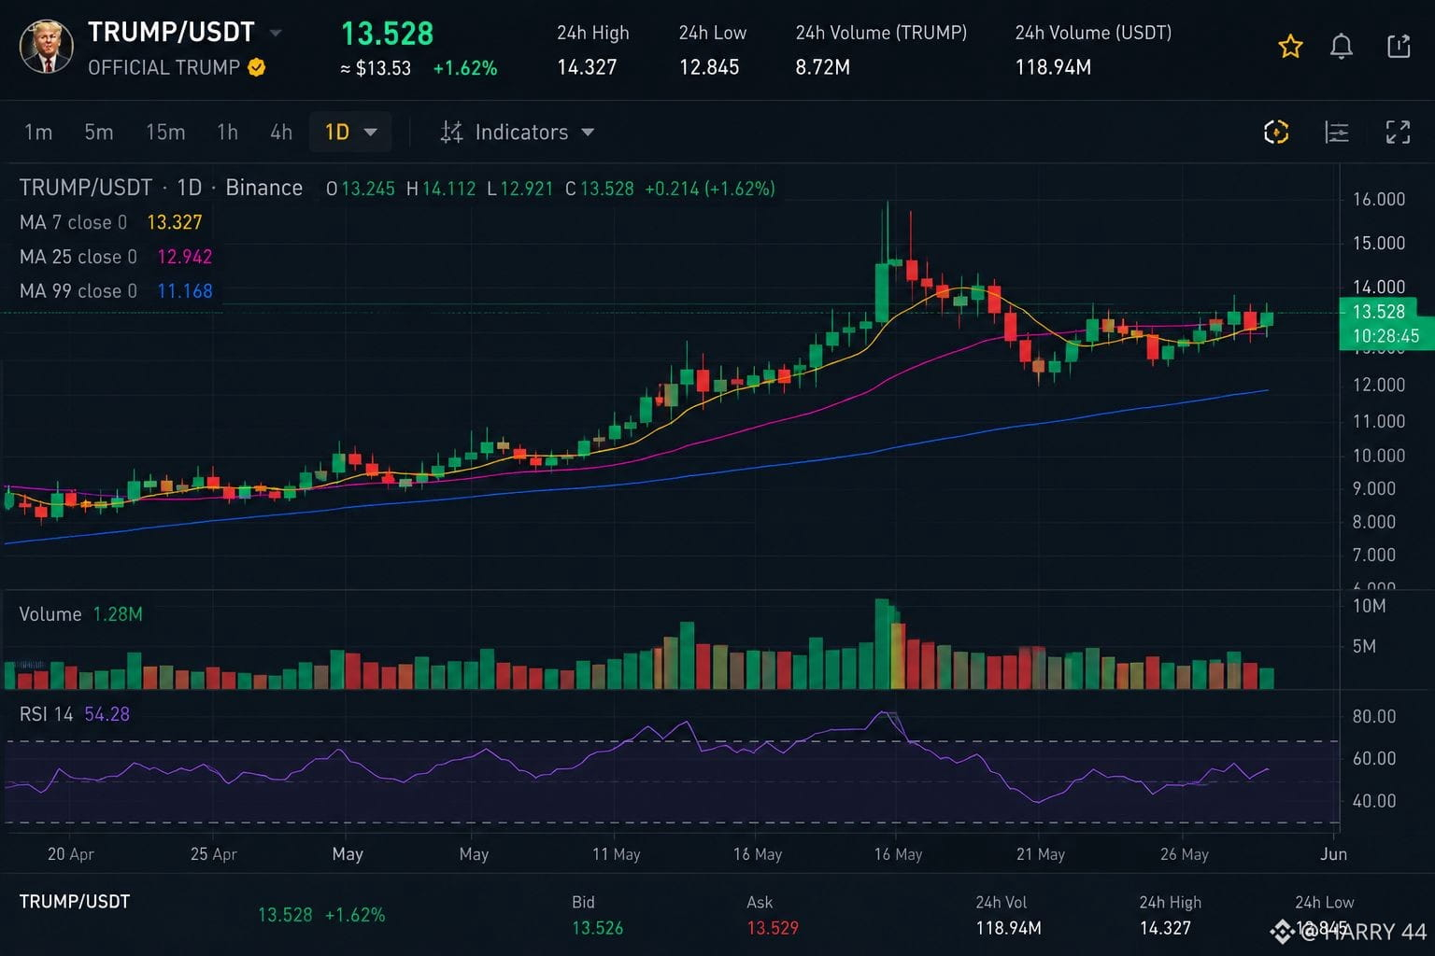Select the MA 7 close indicator label
Image resolution: width=1435 pixels, height=956 pixels.
coord(73,222)
